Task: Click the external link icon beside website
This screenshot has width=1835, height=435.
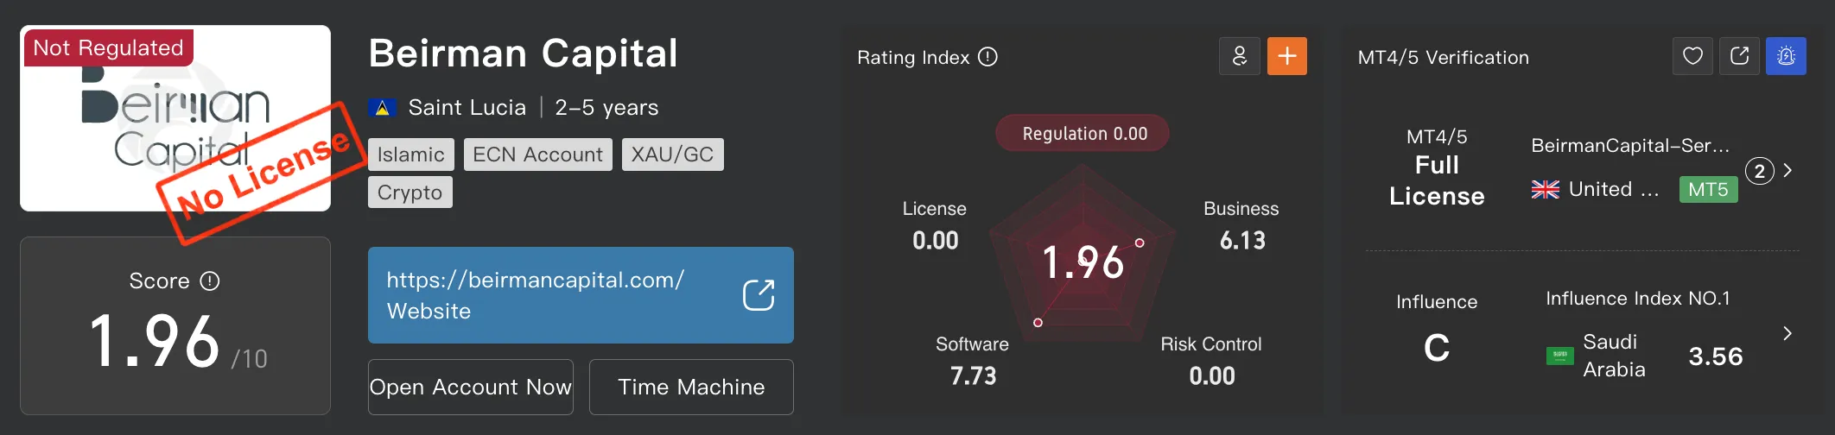Action: [x=759, y=295]
